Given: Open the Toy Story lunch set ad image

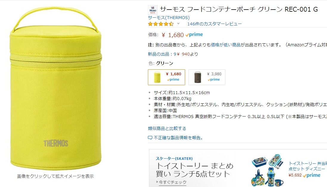Looking at the screenshot, I should point(268,170).
